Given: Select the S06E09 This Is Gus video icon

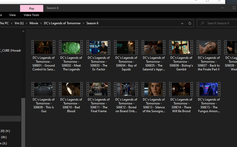Looking at the screenshot, I should 43,89.
